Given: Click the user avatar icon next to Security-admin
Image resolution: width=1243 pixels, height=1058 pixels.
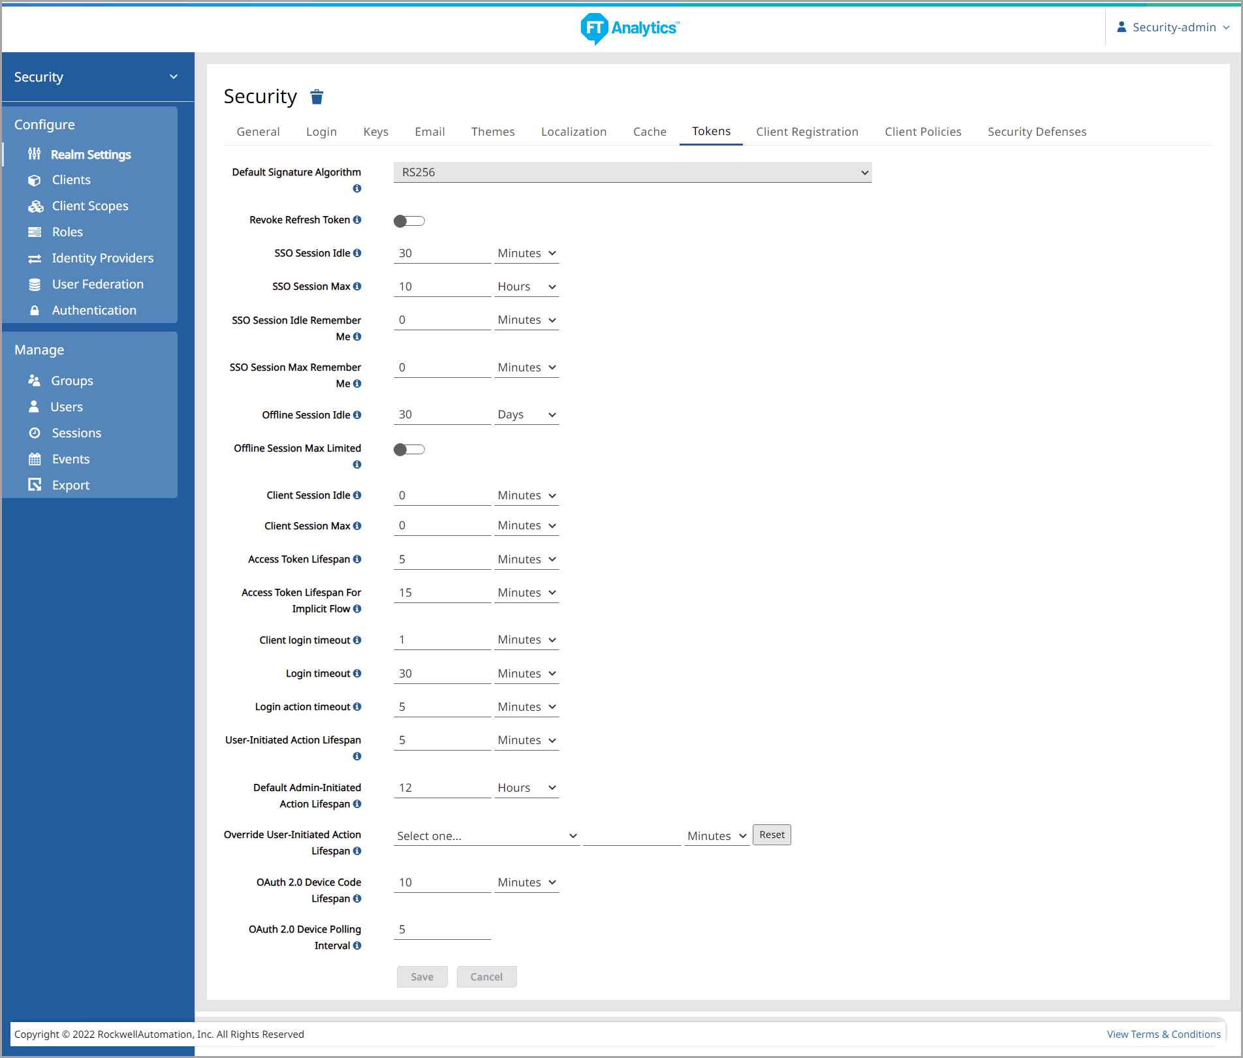Looking at the screenshot, I should [x=1122, y=27].
